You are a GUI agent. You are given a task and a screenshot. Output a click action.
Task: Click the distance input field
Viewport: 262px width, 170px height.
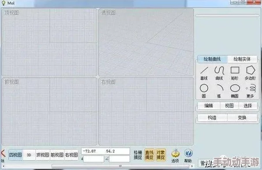click(x=94, y=159)
